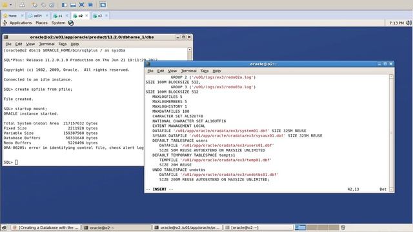
Task: Open View menu in oracle@o2:~ window
Action: (172, 71)
